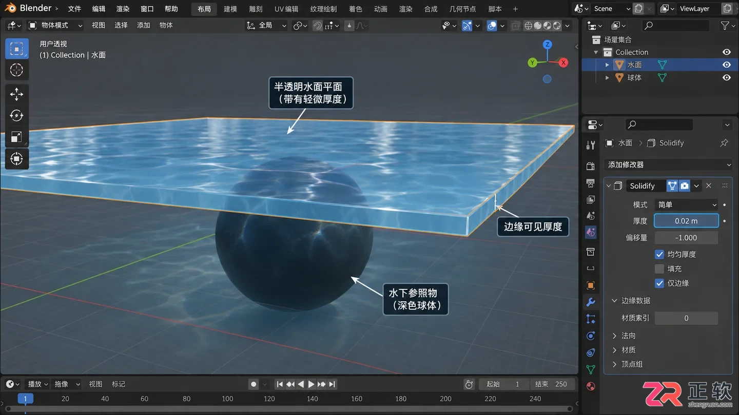Expand the 材质 section

614,350
